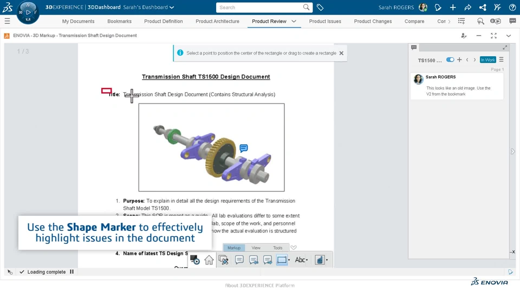Screen dimensions: 520x292
Task: Open the Product Issues tab
Action: [325, 21]
